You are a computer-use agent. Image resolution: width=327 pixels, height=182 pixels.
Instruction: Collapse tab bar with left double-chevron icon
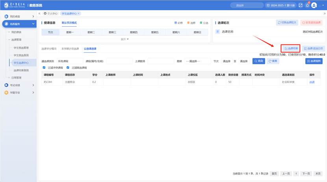click(39, 13)
